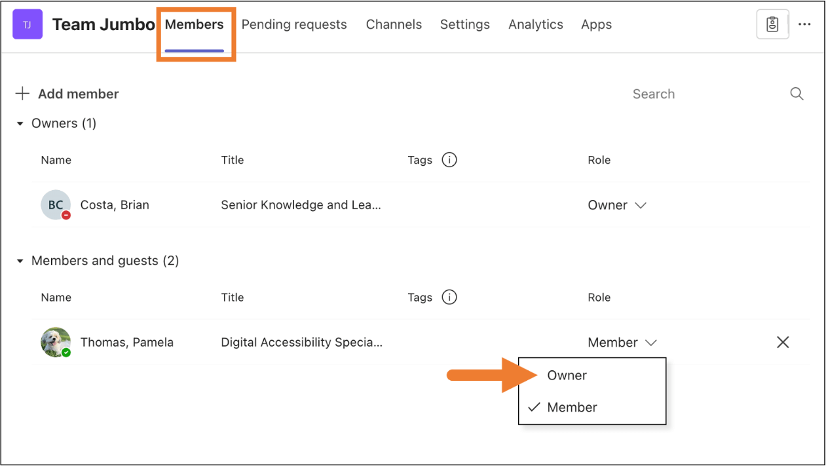Go to the Analytics tab

(535, 25)
